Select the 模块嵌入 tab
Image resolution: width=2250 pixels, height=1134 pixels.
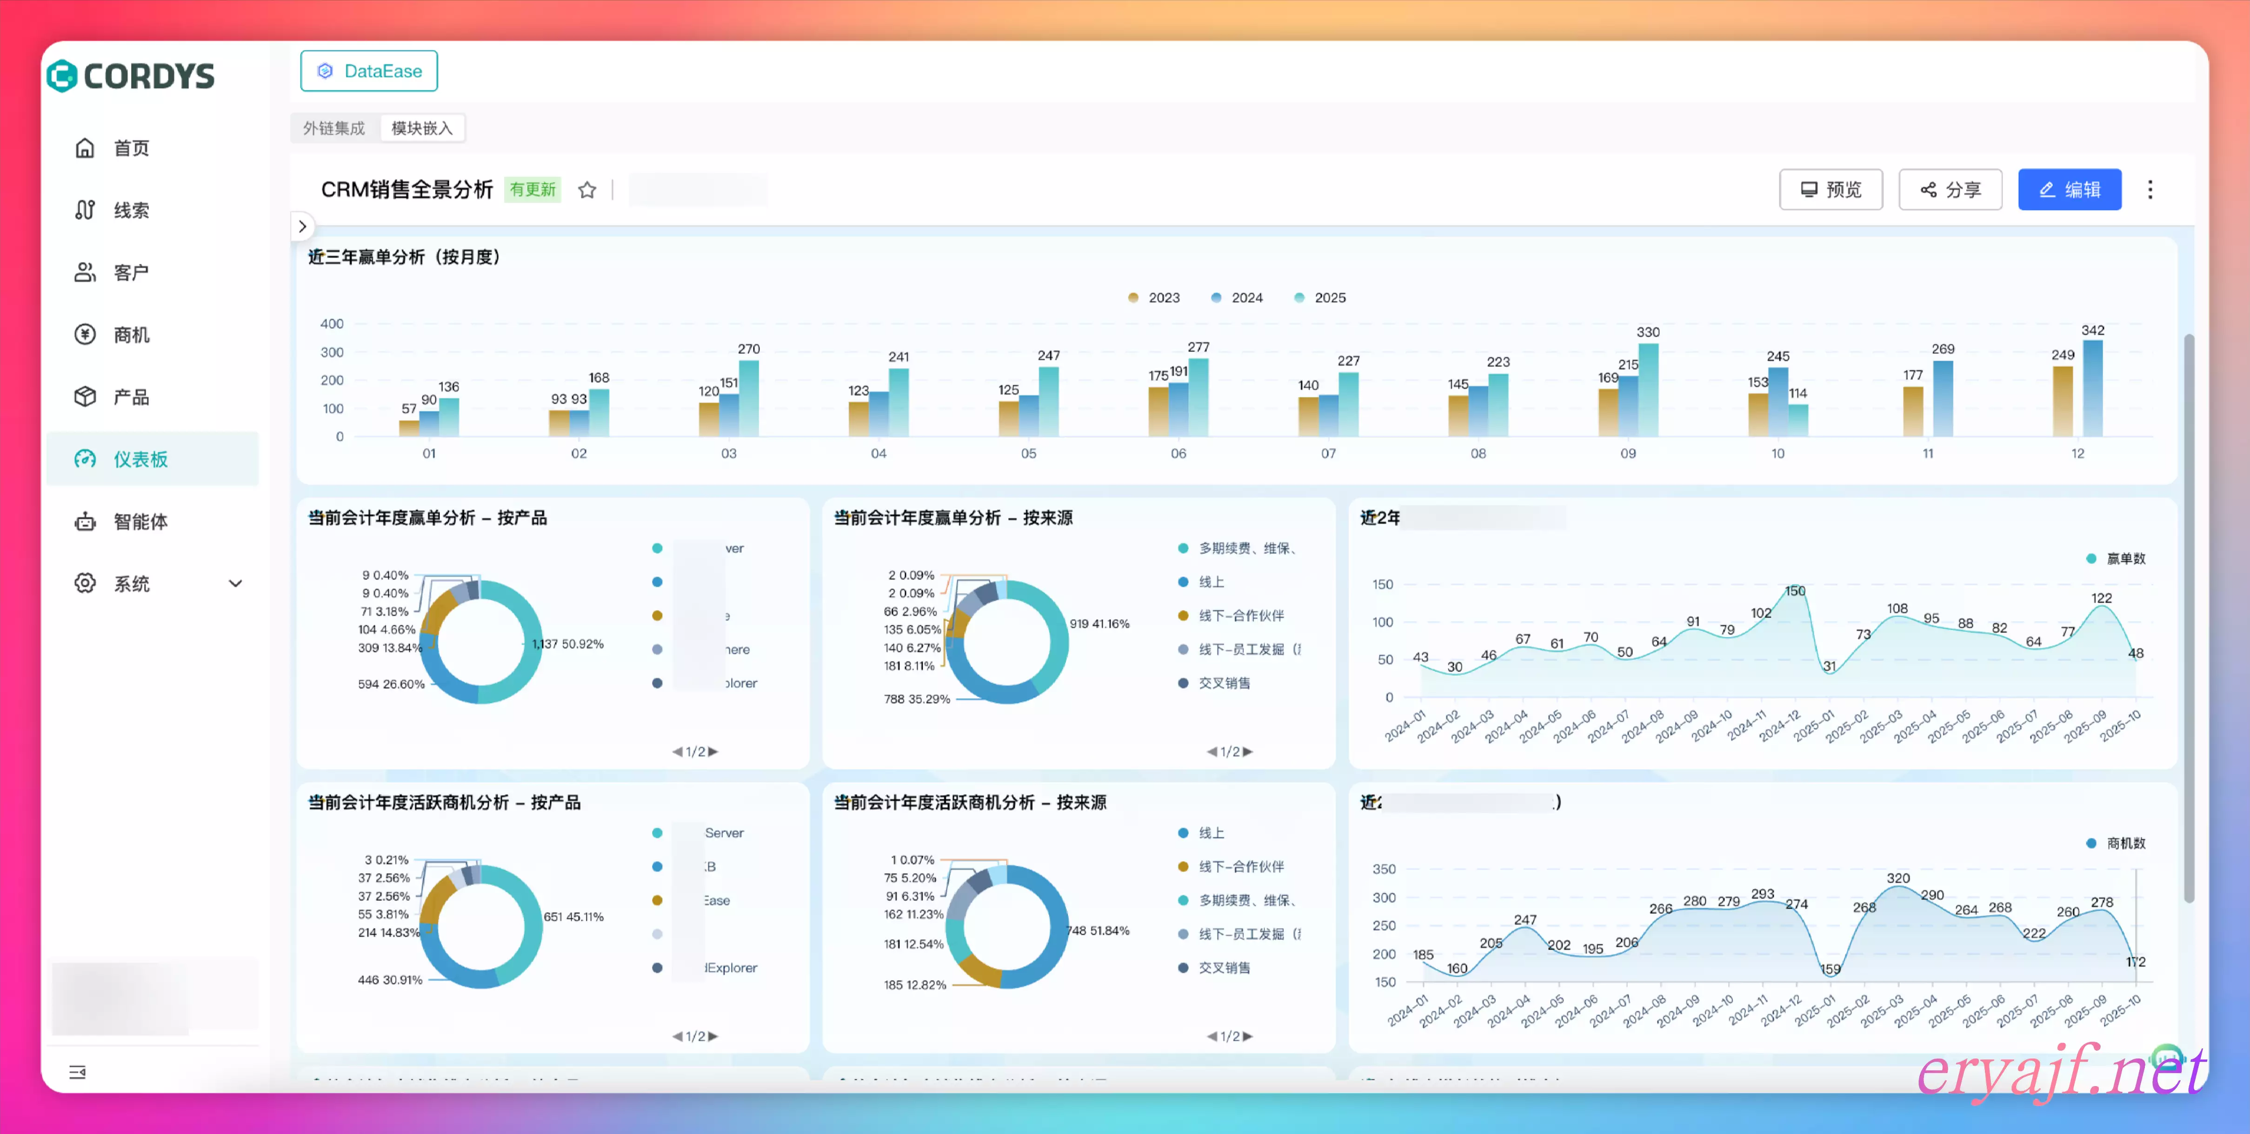422,128
